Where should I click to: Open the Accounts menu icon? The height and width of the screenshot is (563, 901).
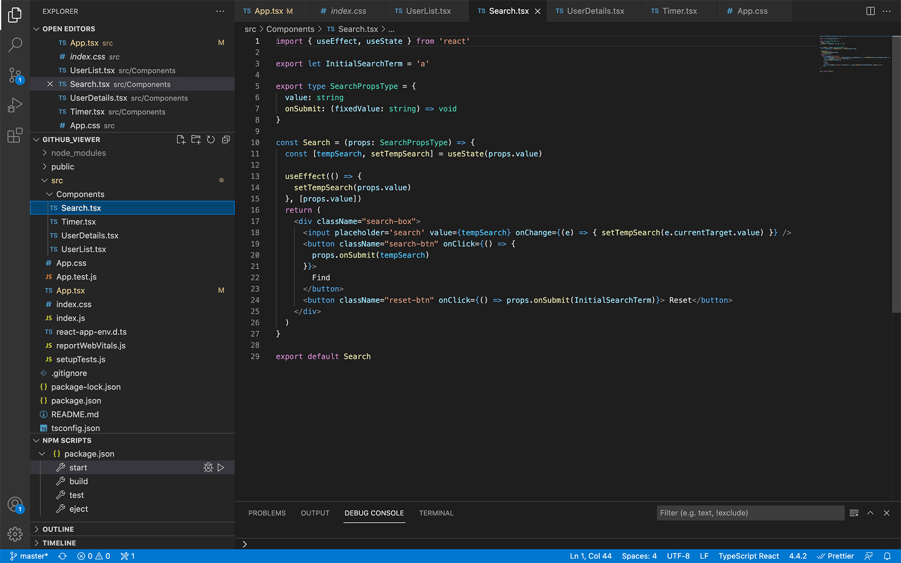pos(15,504)
